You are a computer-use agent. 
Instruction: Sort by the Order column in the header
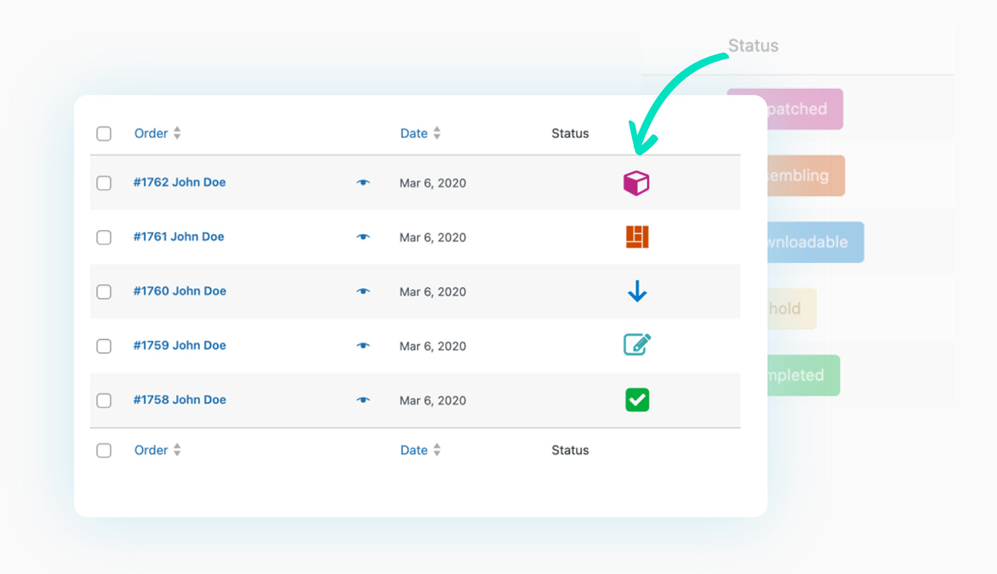click(x=151, y=133)
